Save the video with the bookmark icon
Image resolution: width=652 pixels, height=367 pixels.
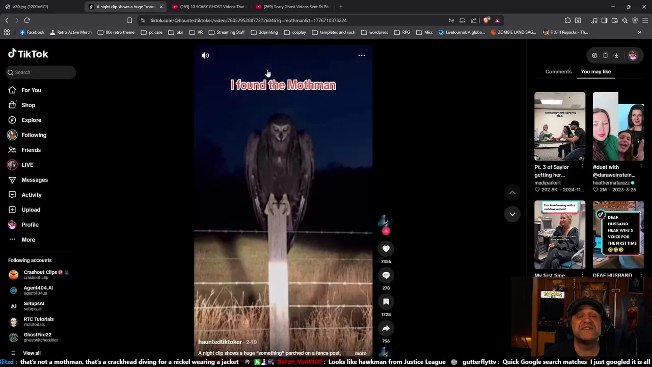(386, 302)
